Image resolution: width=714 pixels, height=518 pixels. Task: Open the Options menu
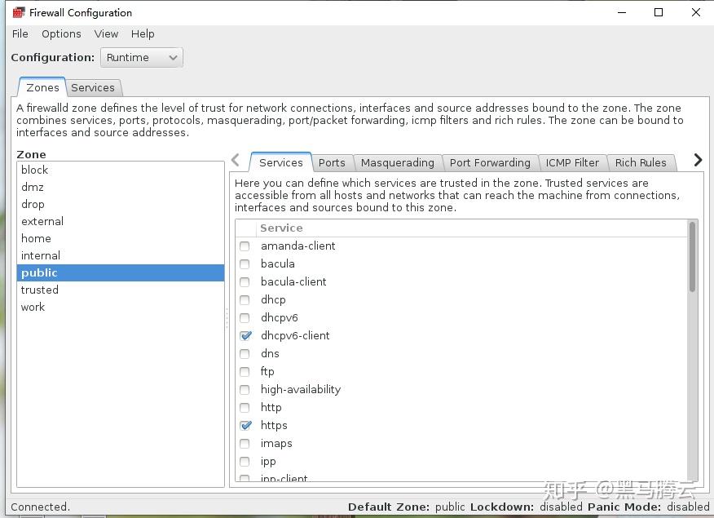tap(61, 34)
